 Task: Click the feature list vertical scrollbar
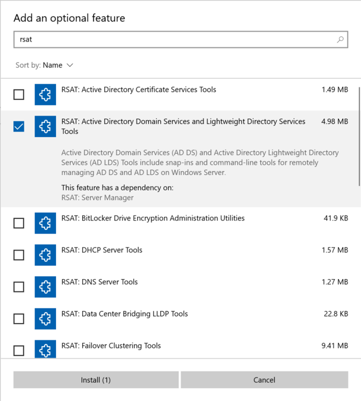pos(359,136)
